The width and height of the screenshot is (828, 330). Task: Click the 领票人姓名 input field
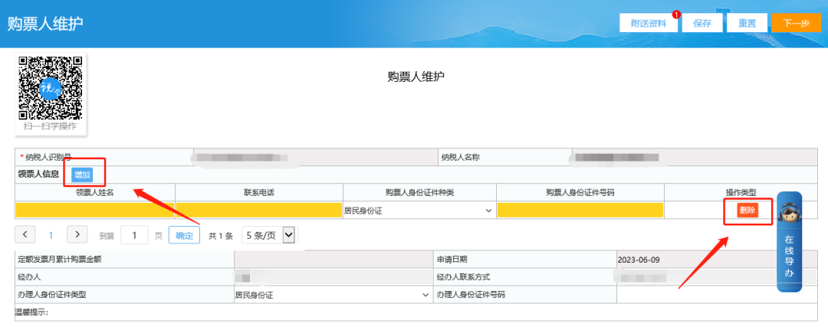95,210
